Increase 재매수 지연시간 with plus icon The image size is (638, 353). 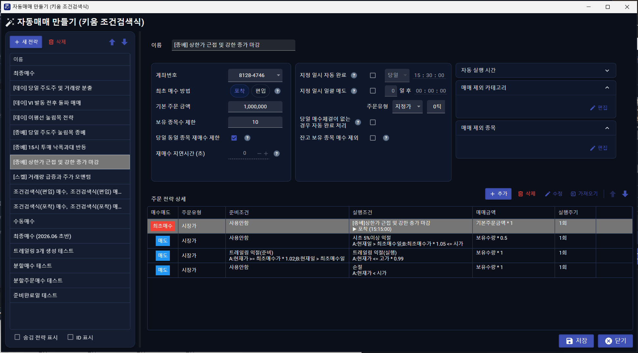point(266,153)
